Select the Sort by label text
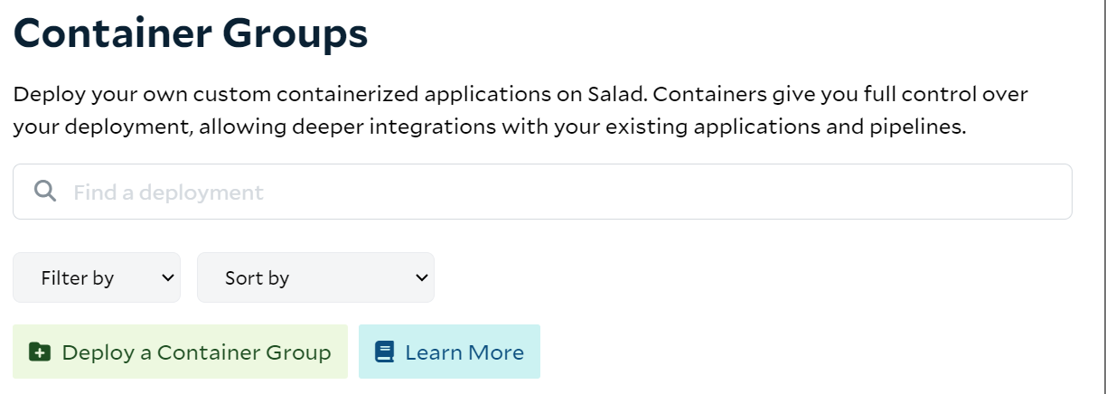Image resolution: width=1106 pixels, height=394 pixels. (257, 278)
